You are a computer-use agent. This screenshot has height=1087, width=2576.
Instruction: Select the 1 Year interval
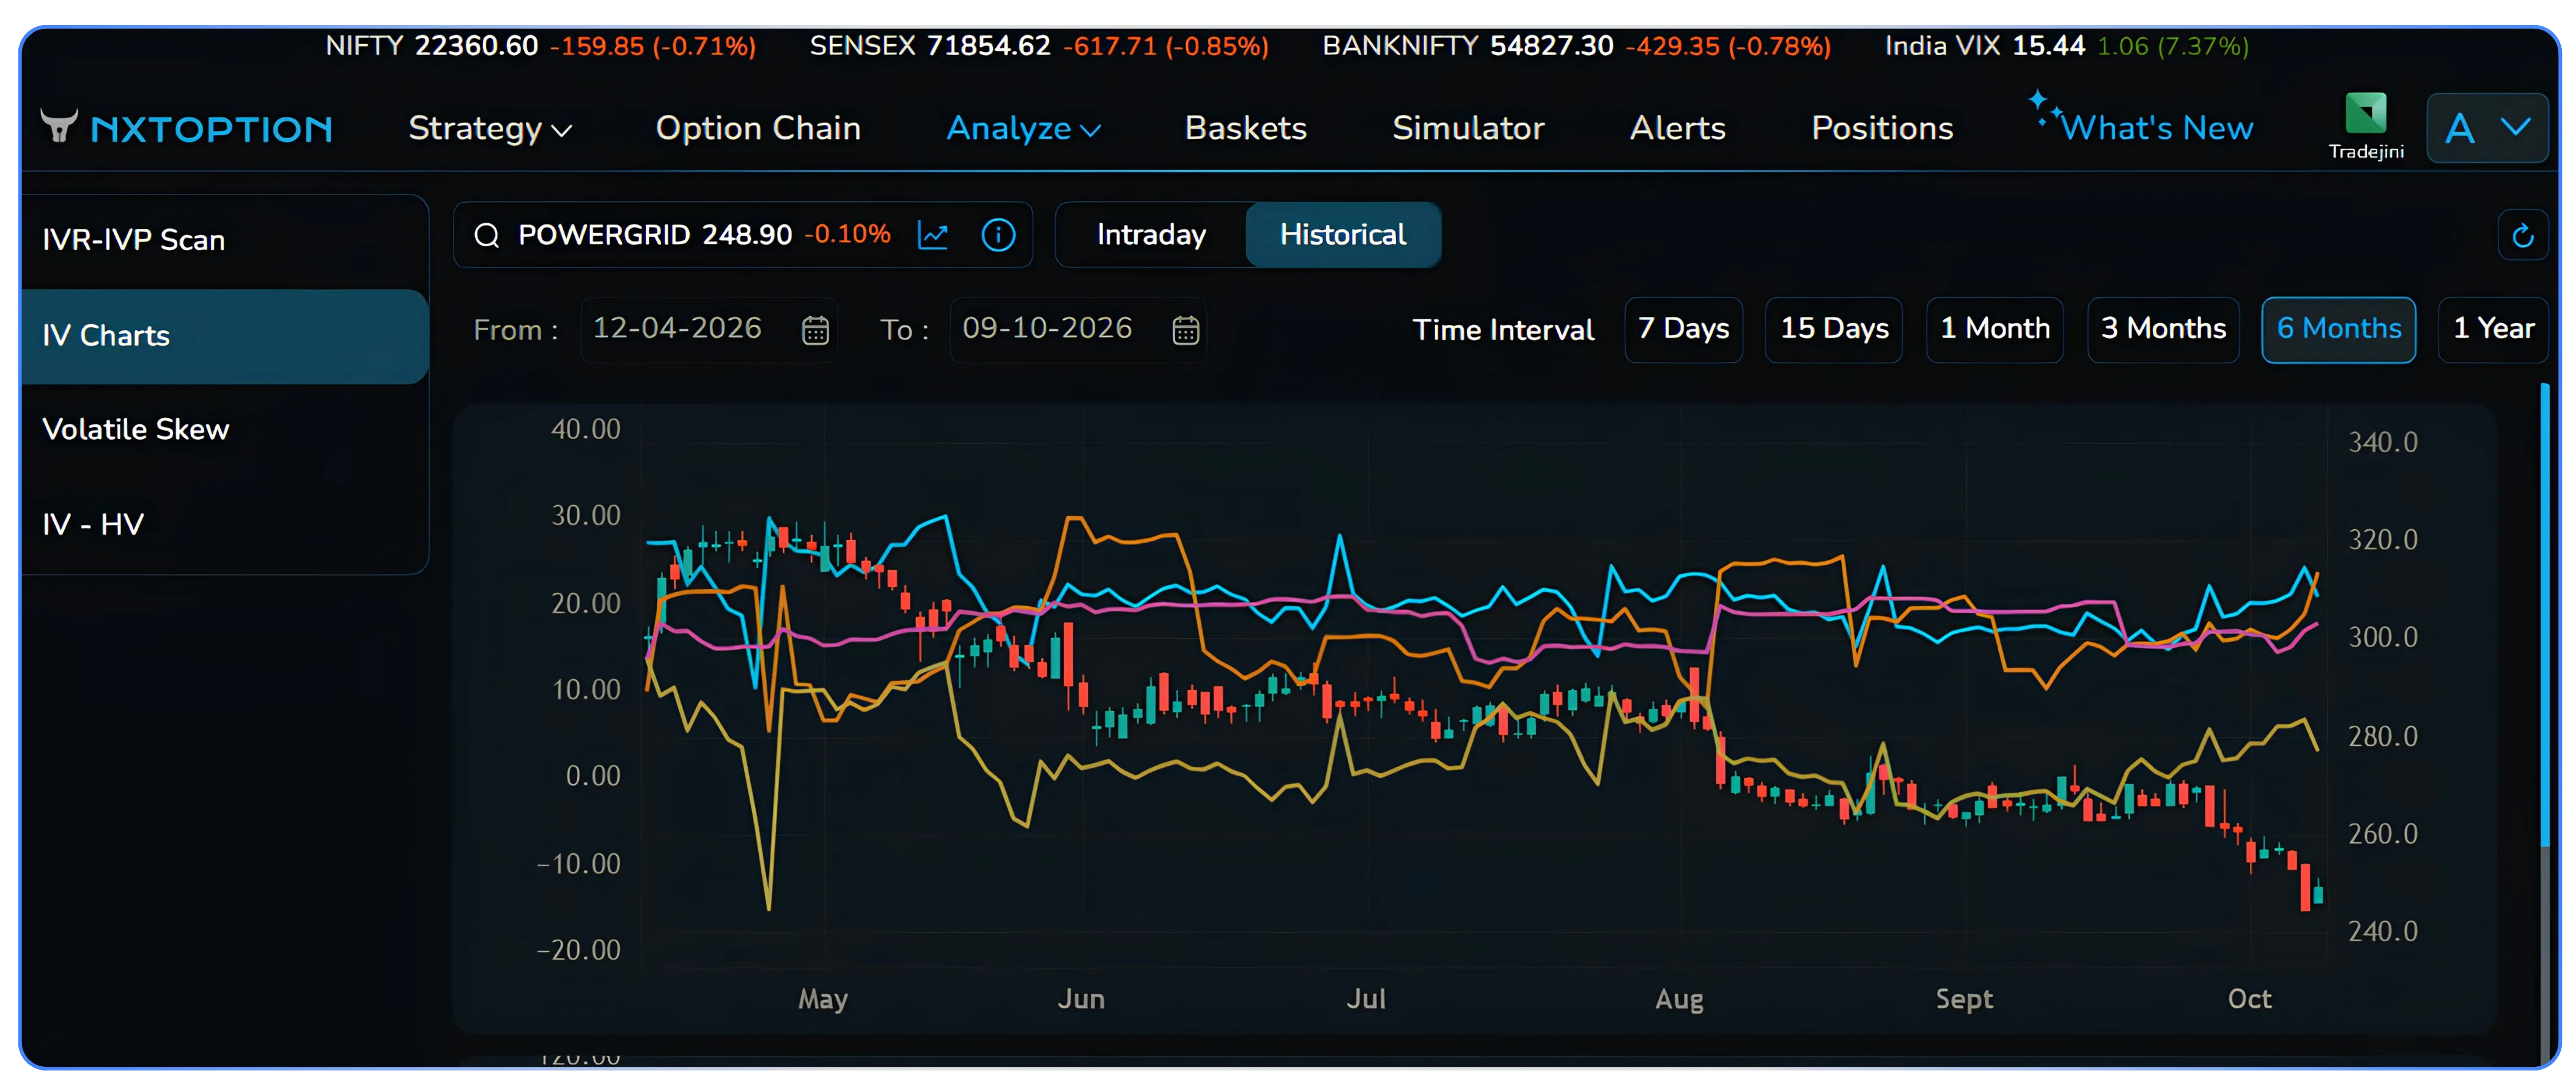(x=2493, y=329)
